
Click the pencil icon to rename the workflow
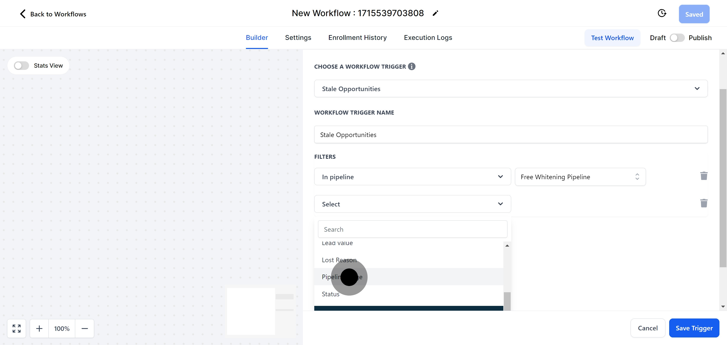point(435,13)
